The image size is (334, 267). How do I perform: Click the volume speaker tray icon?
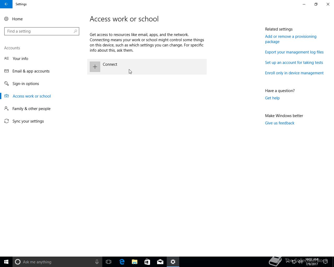tap(300, 262)
